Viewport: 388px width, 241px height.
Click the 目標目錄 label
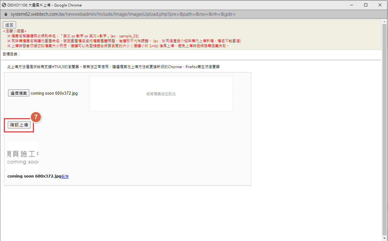coord(11,54)
